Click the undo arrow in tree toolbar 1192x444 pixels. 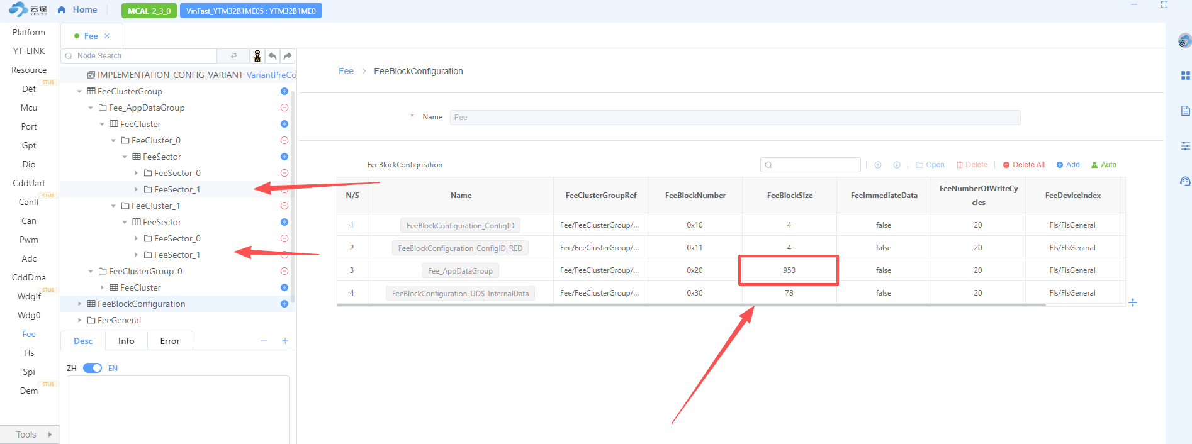pos(273,56)
